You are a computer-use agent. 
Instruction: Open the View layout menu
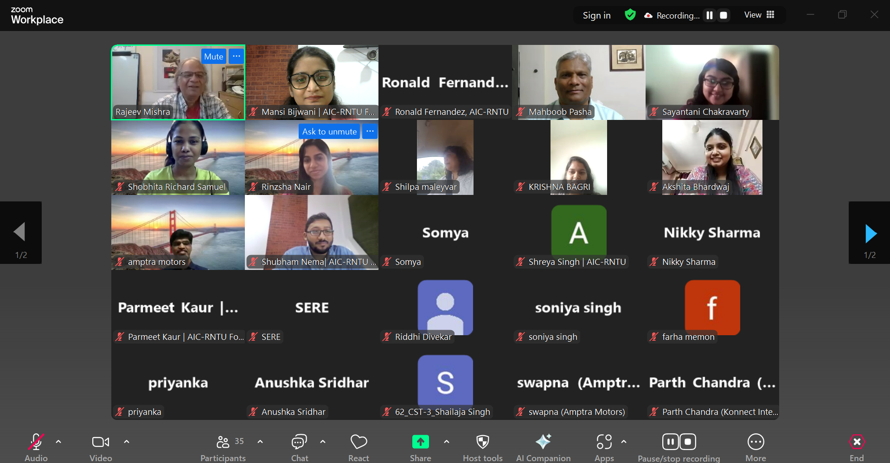[759, 15]
